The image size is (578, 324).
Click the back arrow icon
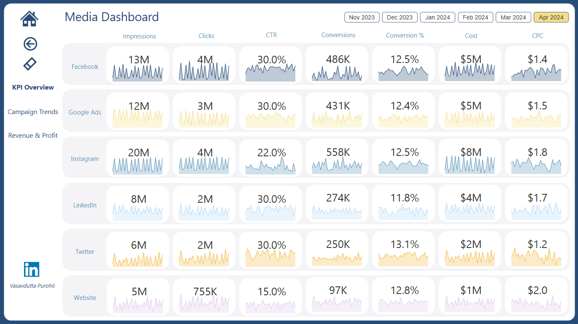30,44
